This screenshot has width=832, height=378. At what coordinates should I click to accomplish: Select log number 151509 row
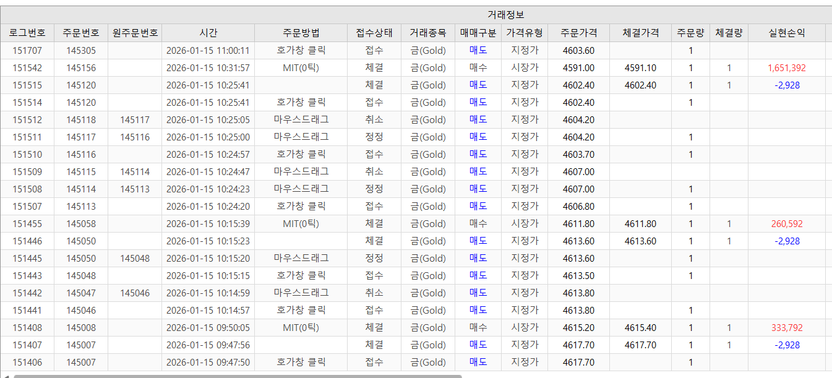point(416,172)
